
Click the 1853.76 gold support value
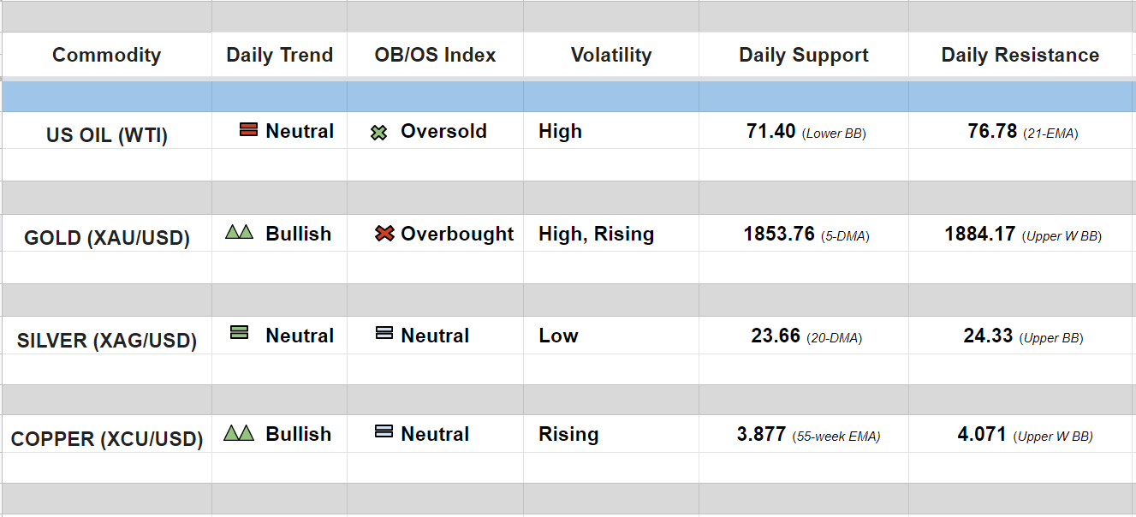(x=779, y=234)
